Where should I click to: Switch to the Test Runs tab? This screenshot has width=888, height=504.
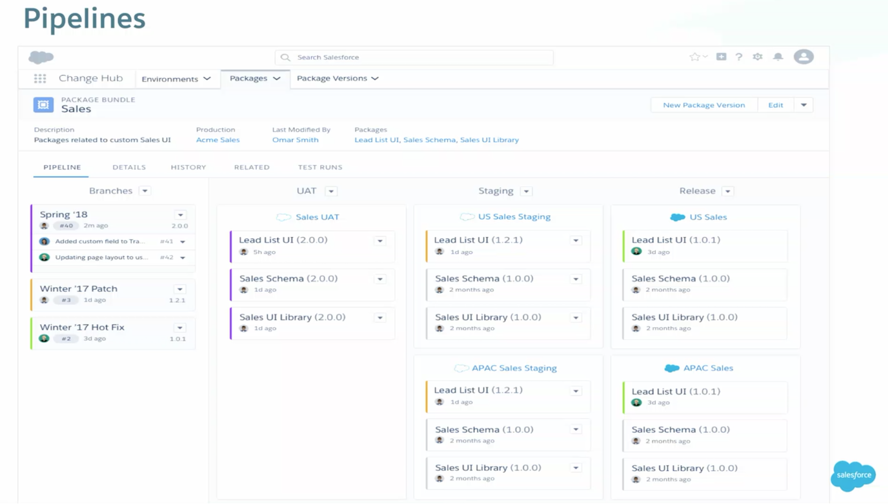tap(320, 167)
